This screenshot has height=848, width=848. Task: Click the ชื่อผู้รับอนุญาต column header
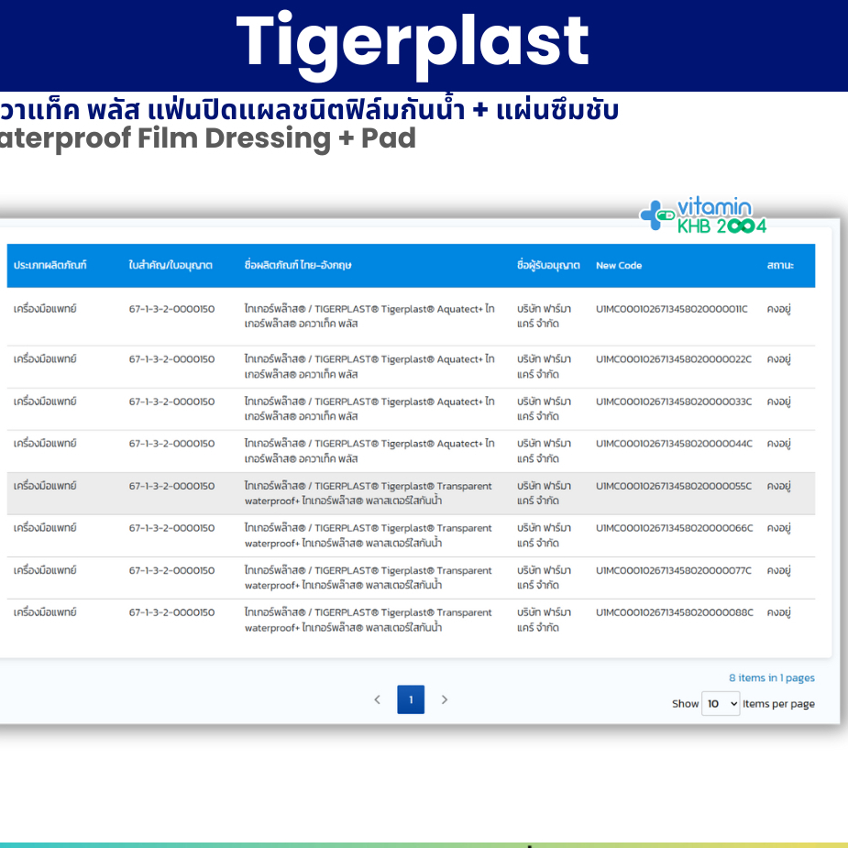coord(548,265)
